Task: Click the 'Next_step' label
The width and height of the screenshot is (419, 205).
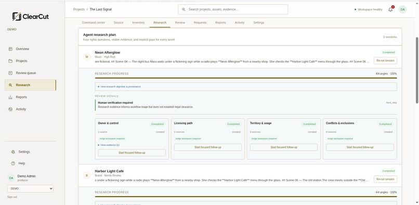Action: (391, 103)
